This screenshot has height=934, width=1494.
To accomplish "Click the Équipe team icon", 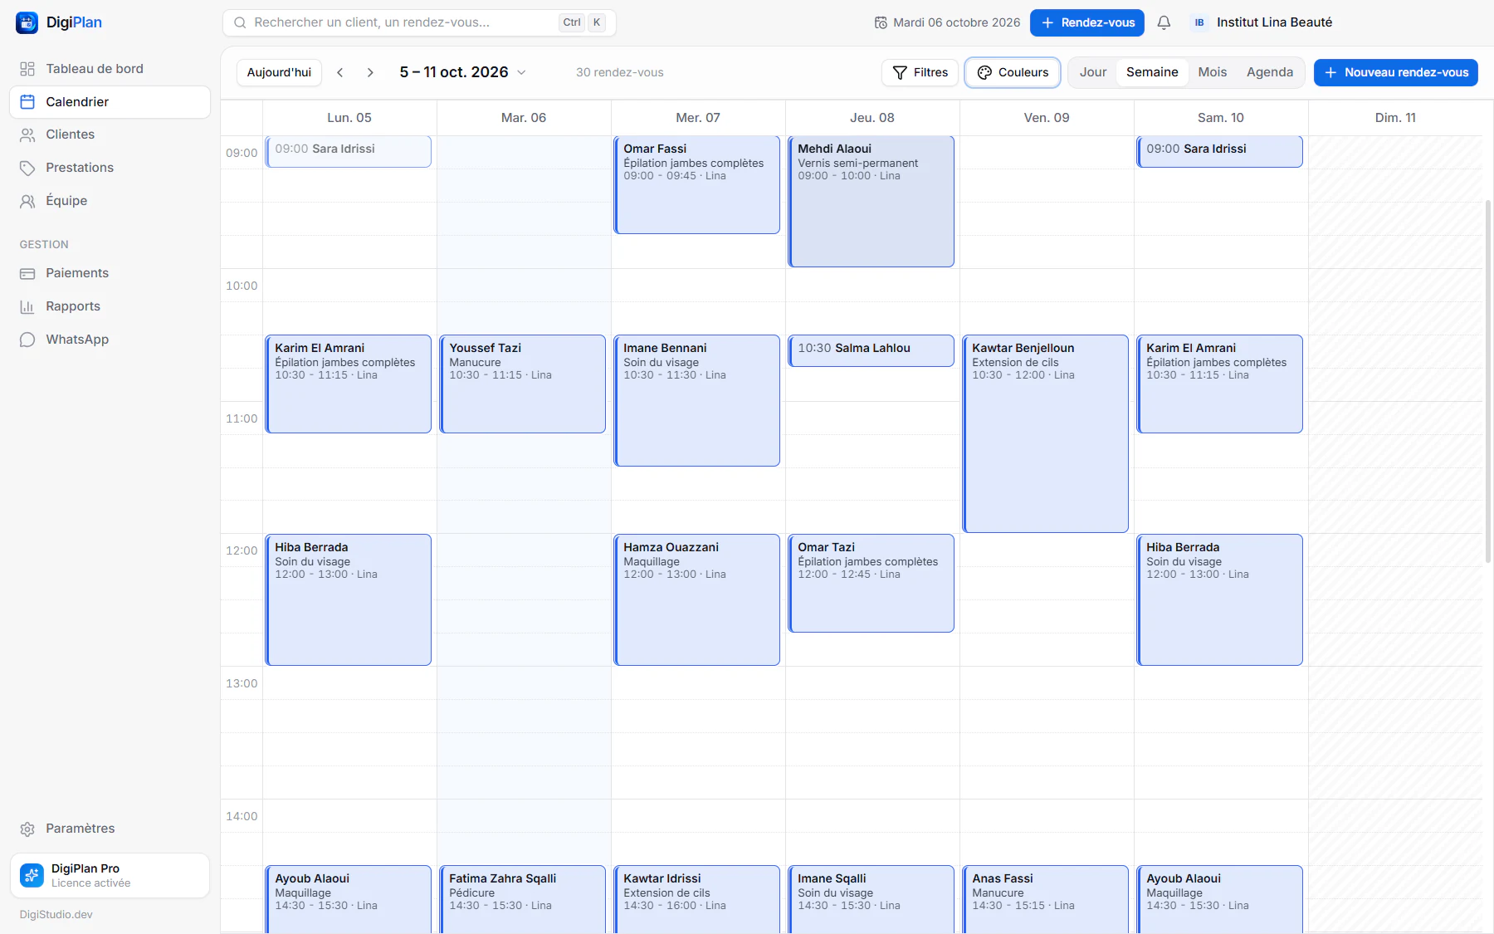I will coord(27,201).
